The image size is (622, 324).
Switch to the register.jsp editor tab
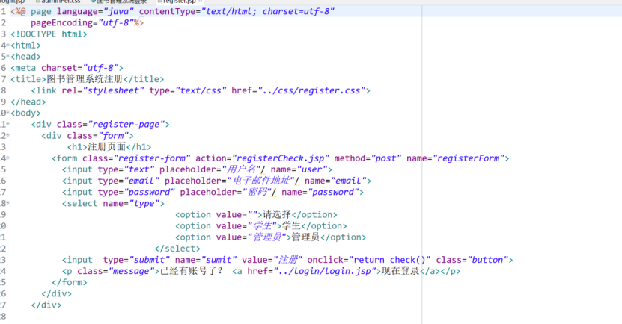(x=180, y=2)
